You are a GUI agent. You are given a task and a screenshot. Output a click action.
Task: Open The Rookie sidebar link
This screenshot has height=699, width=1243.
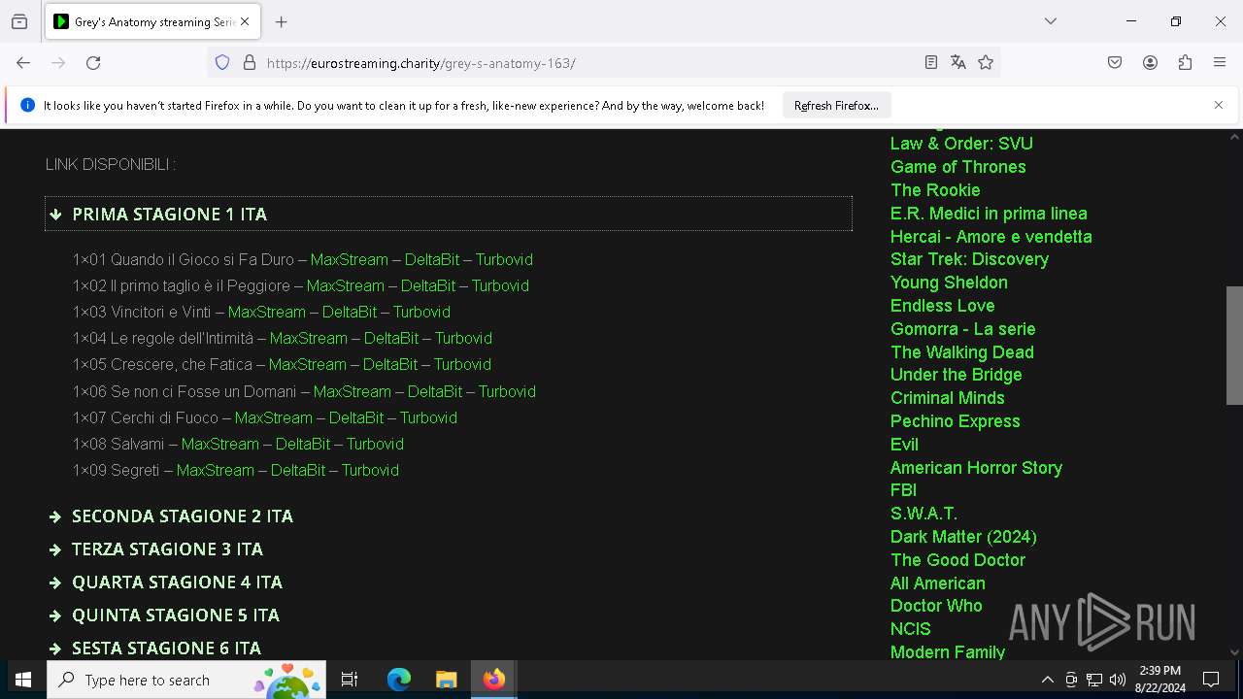[935, 190]
